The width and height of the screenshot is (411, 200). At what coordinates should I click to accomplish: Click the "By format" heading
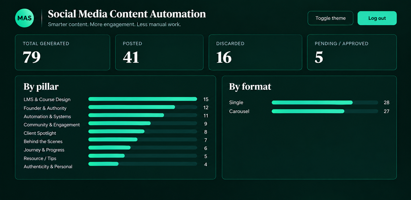pos(250,87)
